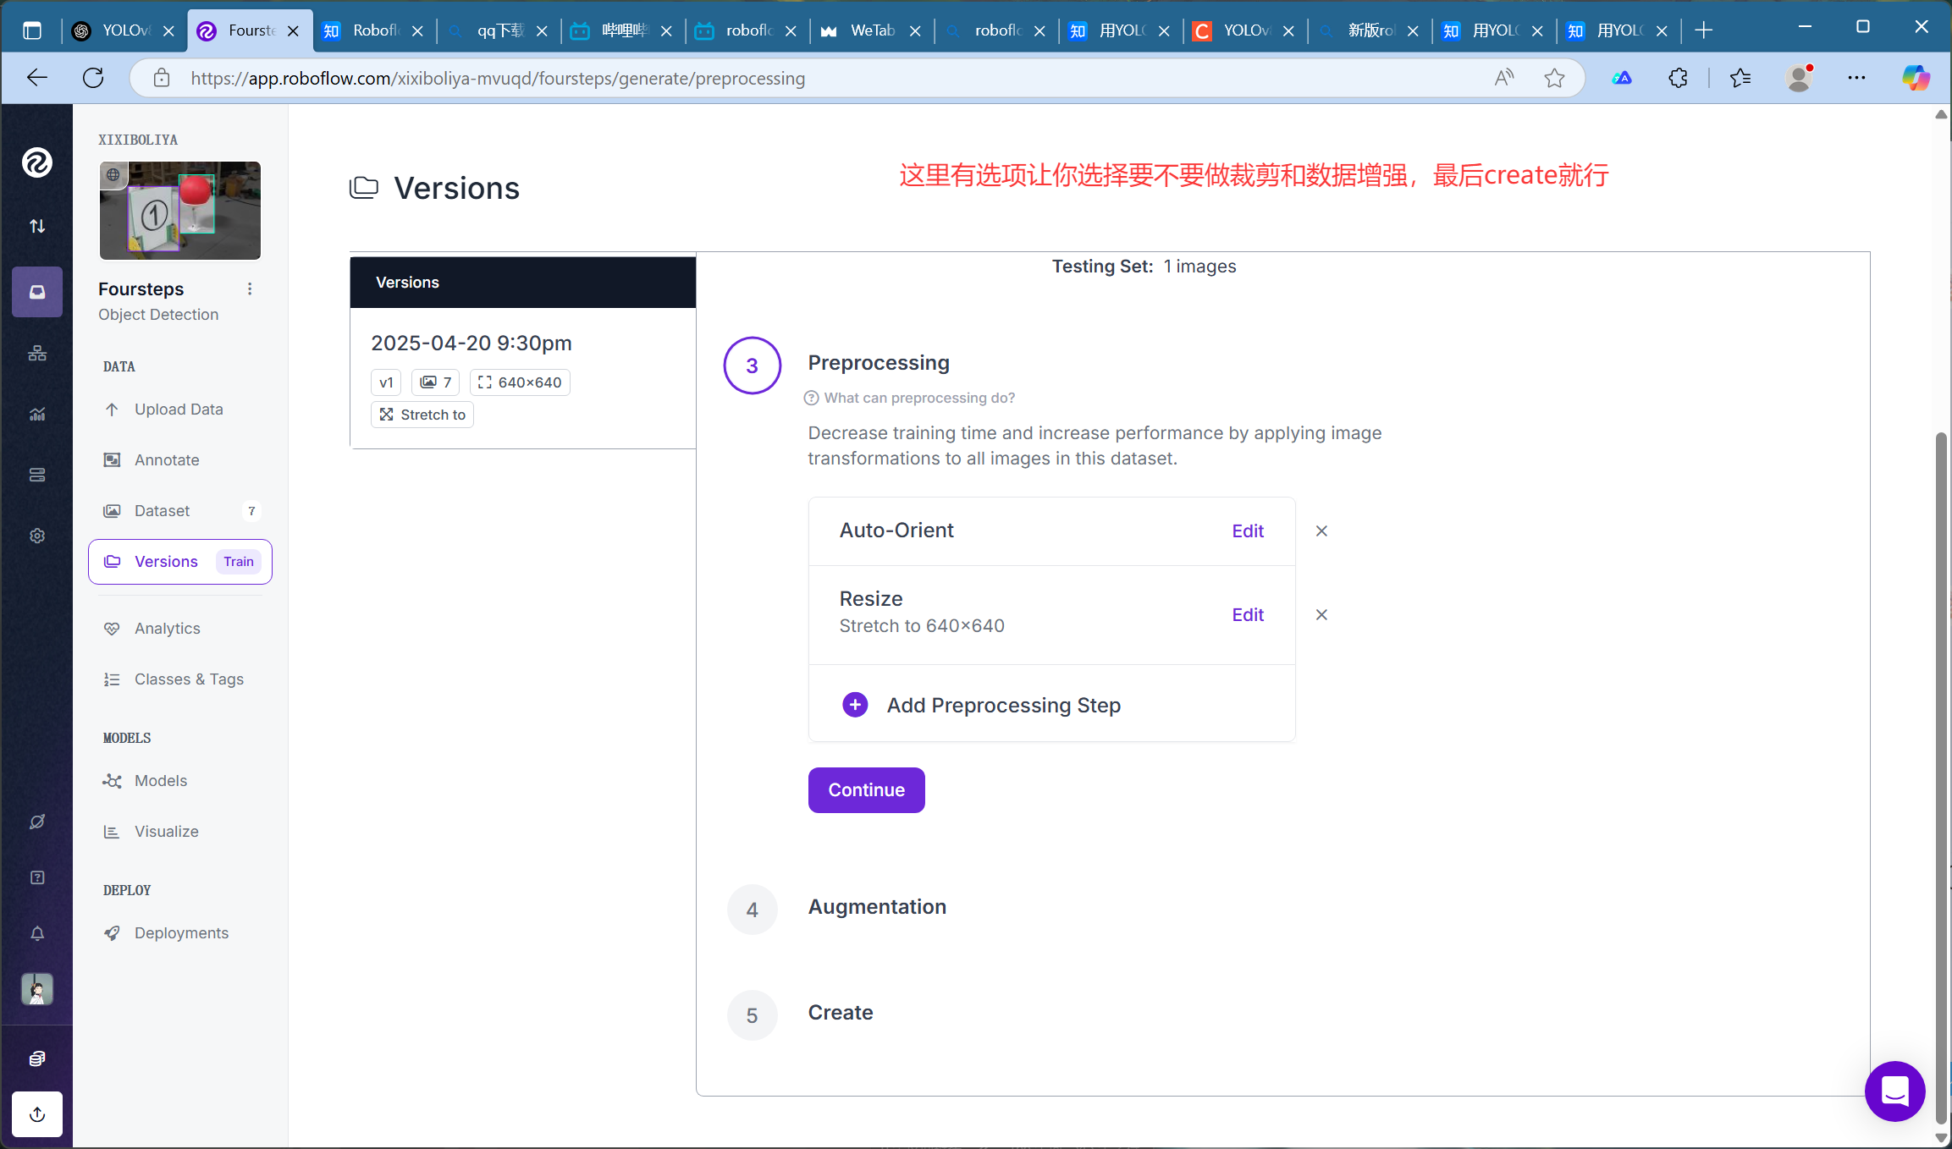Expand the Augmentation step section

click(877, 907)
